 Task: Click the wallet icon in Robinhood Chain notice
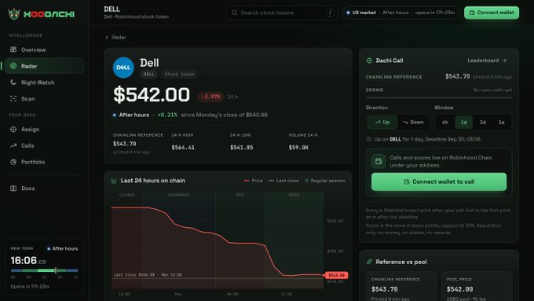pyautogui.click(x=379, y=161)
